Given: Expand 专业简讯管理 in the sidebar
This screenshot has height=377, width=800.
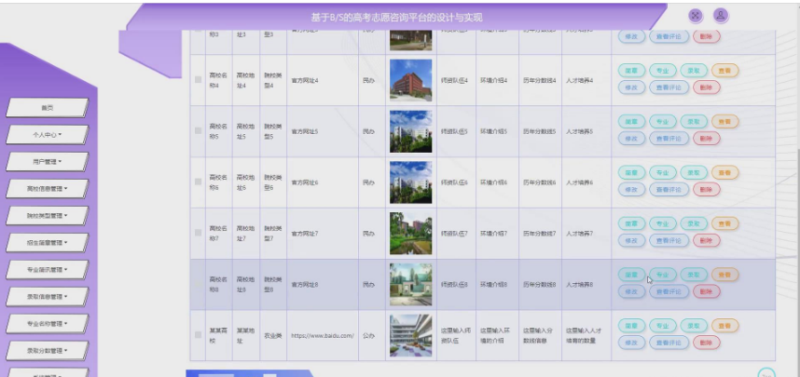Looking at the screenshot, I should coord(47,270).
